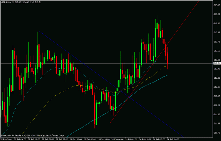
Task: Click the 26 Feb 00:00 time label
Action: (76, 140)
